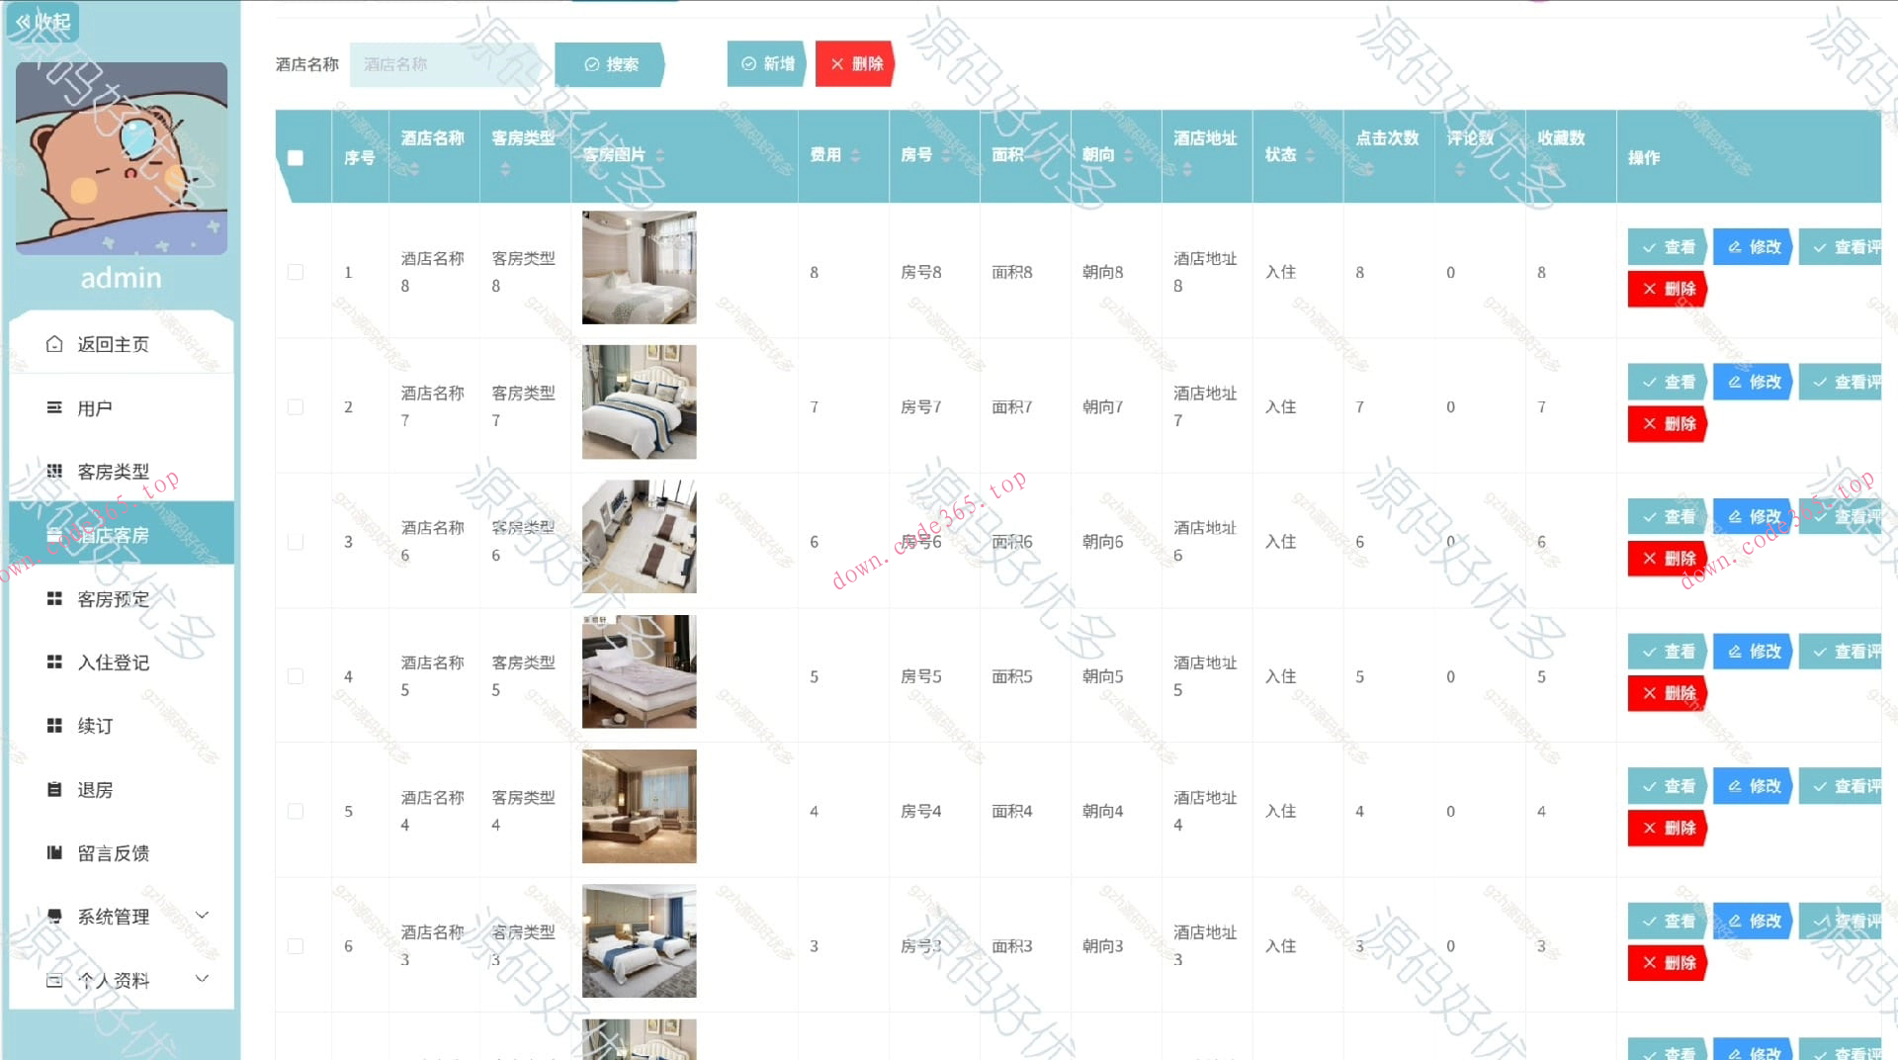The width and height of the screenshot is (1898, 1060).
Task: Click 修改 for the 房号8 row
Action: [x=1754, y=247]
